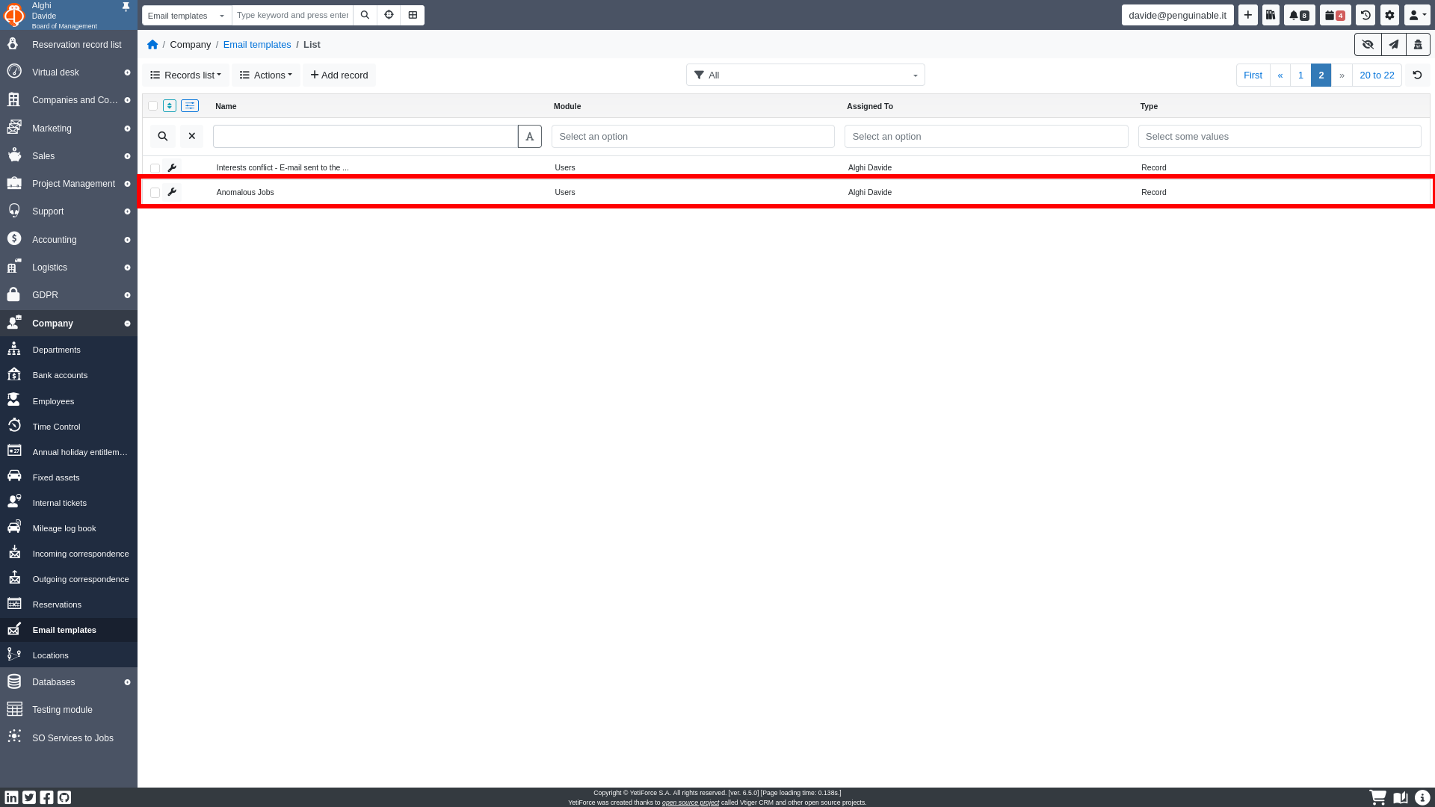
Task: Tick the checkbox for Anomalous Jobs row
Action: [155, 193]
